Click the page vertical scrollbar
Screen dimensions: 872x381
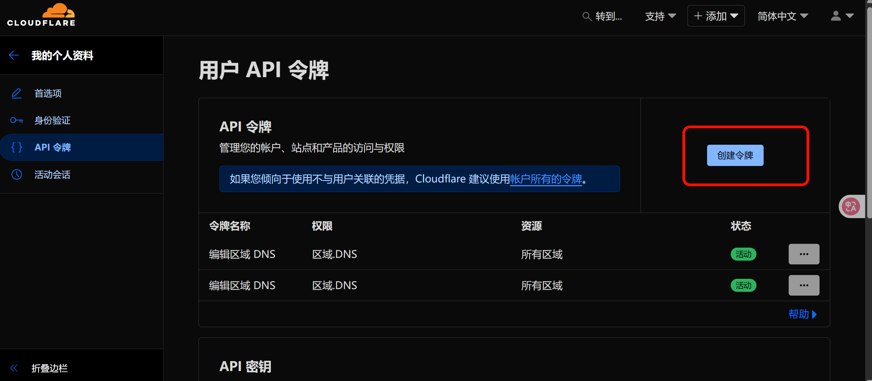869,113
